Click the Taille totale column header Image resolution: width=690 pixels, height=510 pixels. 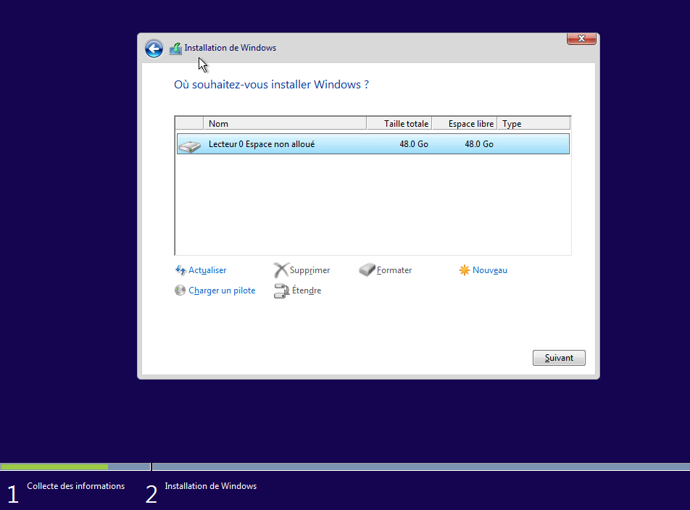[x=399, y=124]
